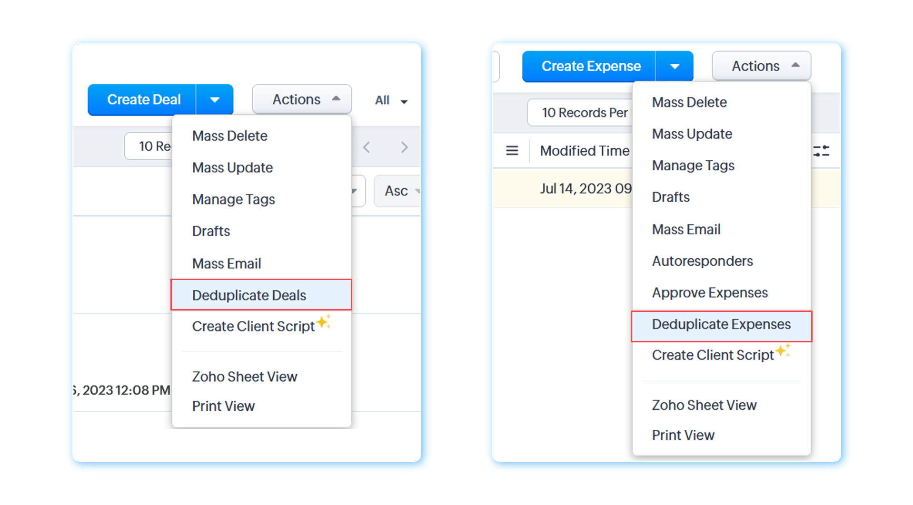Image resolution: width=913 pixels, height=505 pixels.
Task: Click the hamburger list icon beside Modified Time
Action: click(512, 151)
